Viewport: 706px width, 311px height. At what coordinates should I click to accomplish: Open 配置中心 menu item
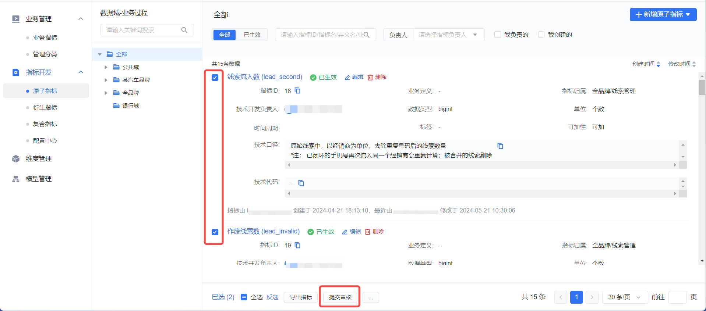point(45,140)
